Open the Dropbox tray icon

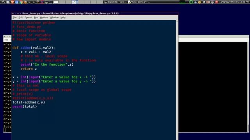[x=204, y=2]
